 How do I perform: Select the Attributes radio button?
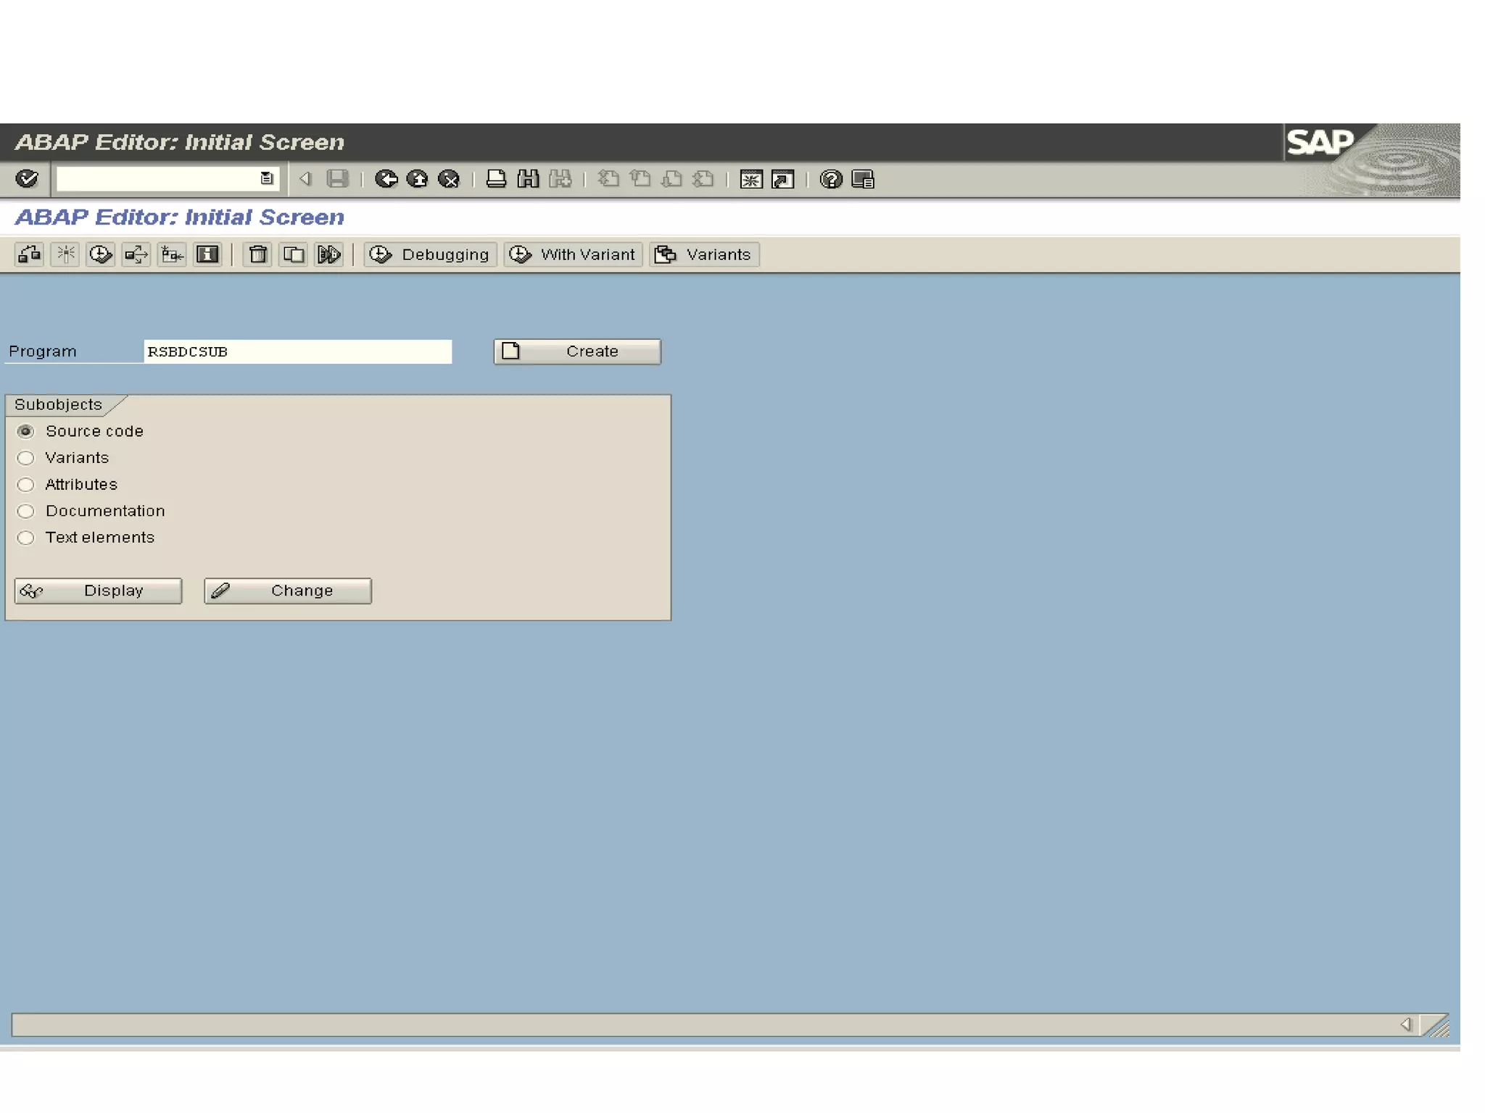[25, 484]
